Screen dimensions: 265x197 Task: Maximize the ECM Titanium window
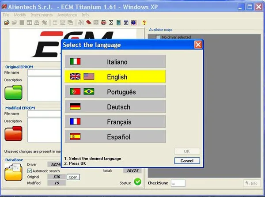(x=250, y=7)
